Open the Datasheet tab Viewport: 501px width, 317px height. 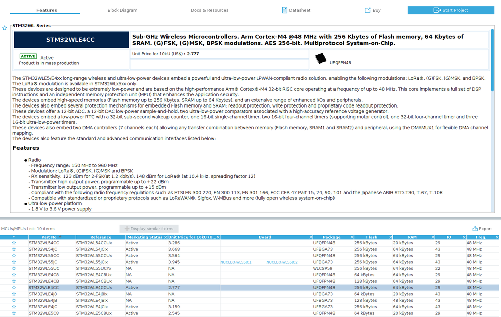[296, 10]
